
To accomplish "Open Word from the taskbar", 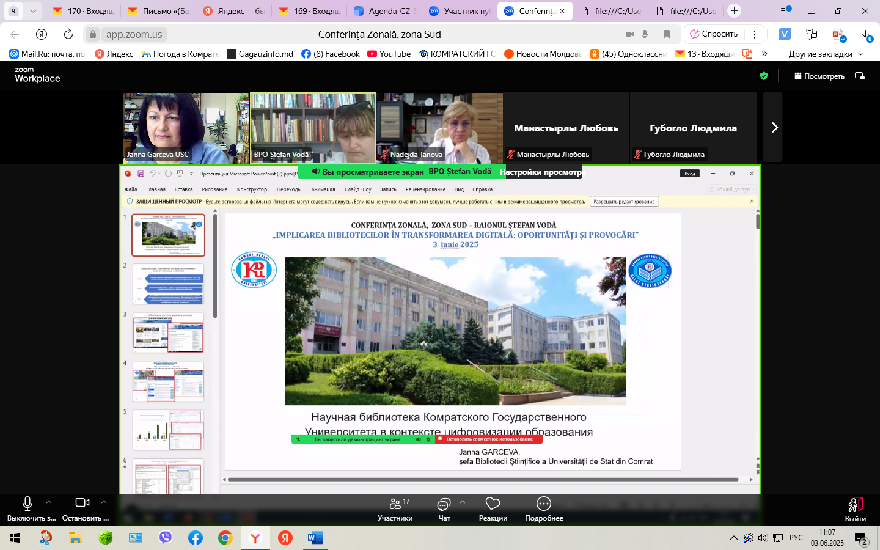I will 315,538.
